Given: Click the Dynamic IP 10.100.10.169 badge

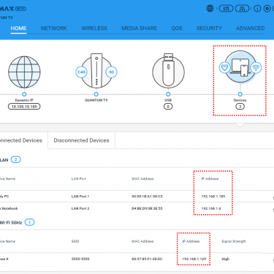Looking at the screenshot, I should coord(24,107).
